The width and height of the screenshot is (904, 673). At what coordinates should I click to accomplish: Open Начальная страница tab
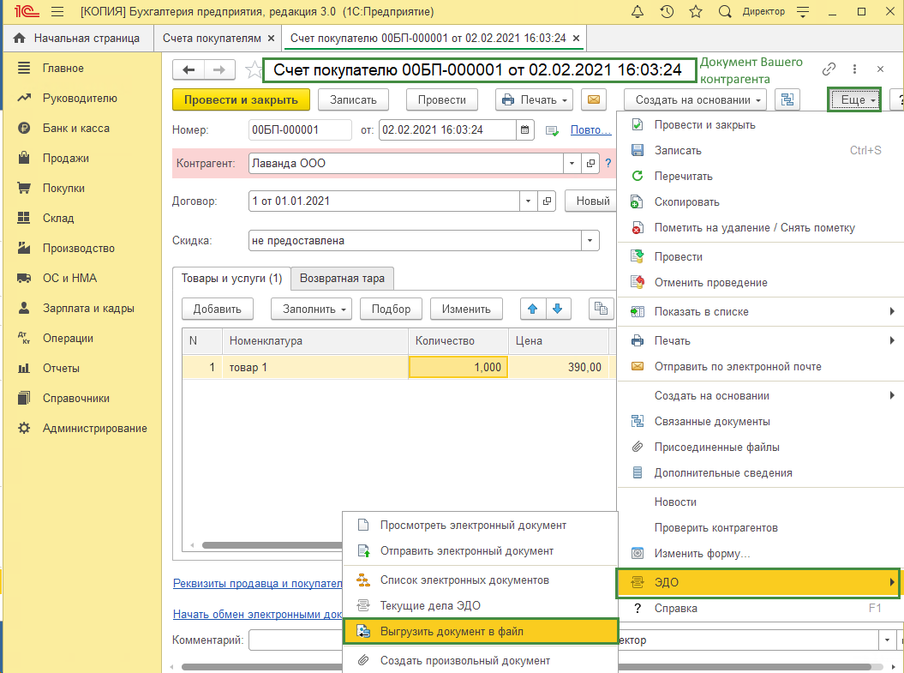click(x=79, y=38)
